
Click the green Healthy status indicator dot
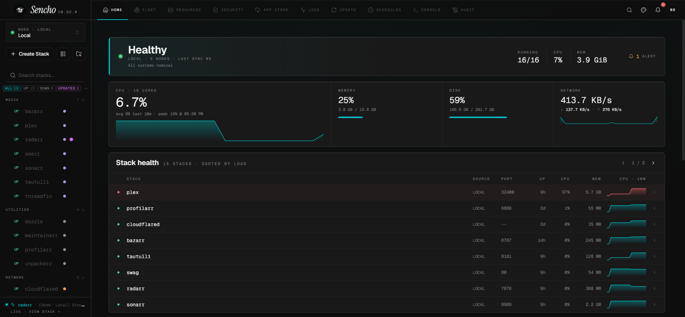point(121,56)
